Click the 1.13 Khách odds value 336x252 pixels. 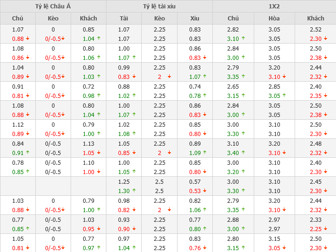coord(88,143)
